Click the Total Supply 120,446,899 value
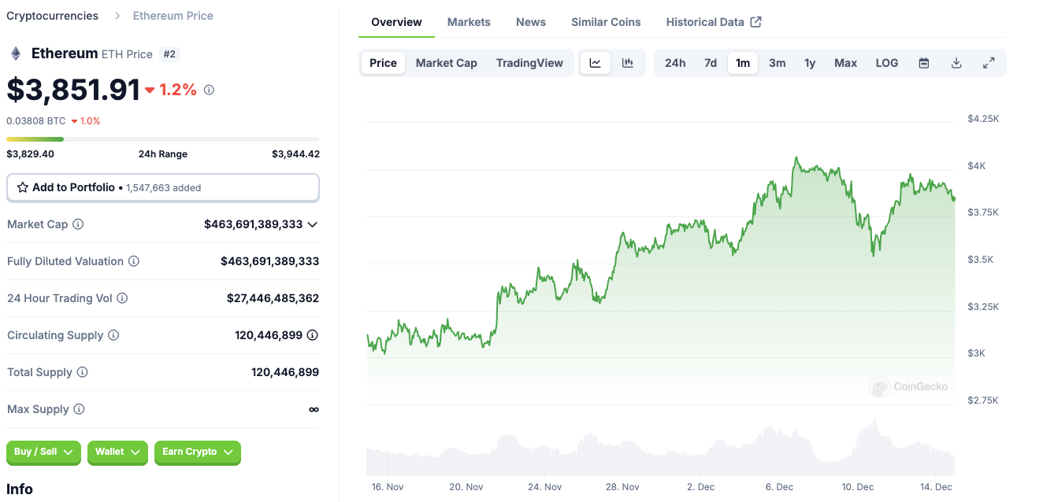 (285, 372)
